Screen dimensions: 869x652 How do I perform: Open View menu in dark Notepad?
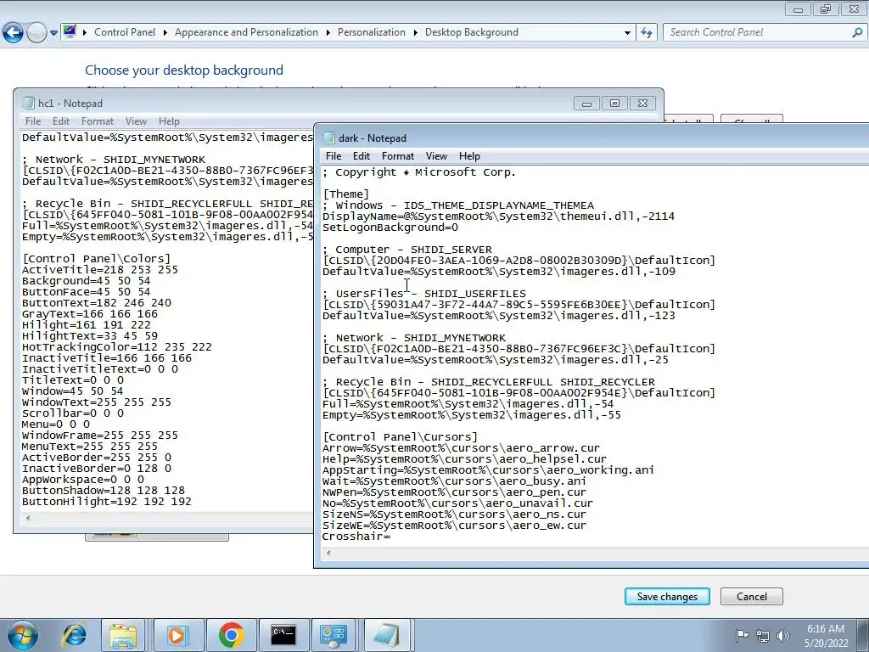point(436,156)
